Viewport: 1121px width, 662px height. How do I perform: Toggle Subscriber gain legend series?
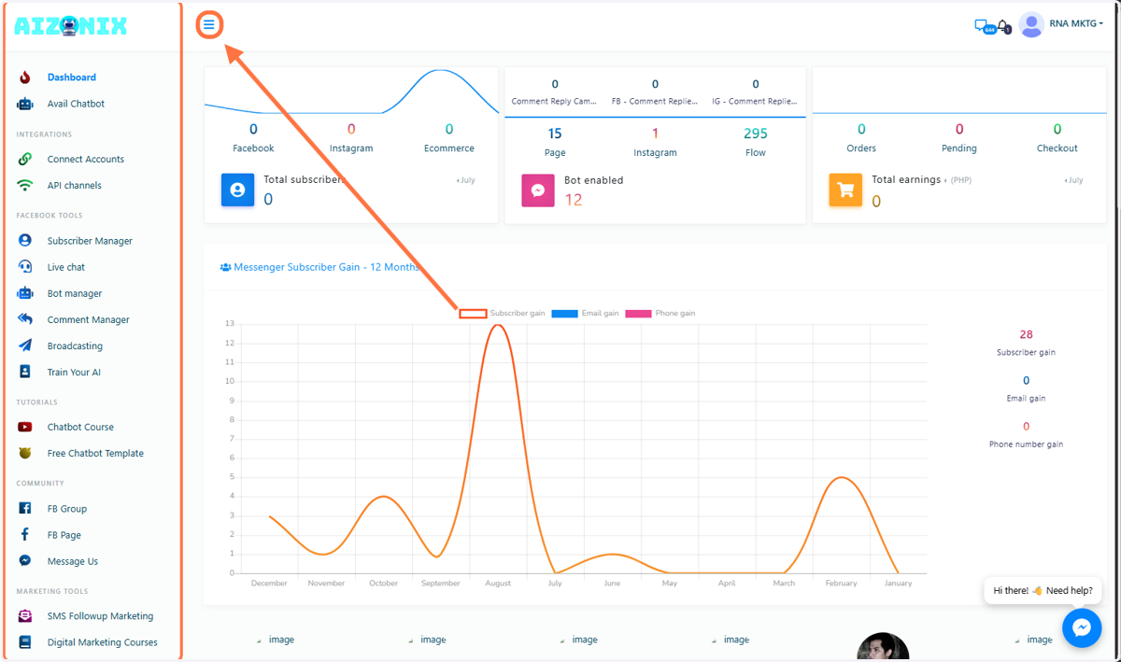click(502, 314)
